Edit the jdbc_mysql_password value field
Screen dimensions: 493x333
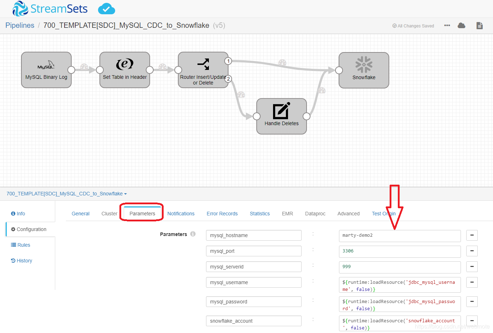pyautogui.click(x=400, y=304)
